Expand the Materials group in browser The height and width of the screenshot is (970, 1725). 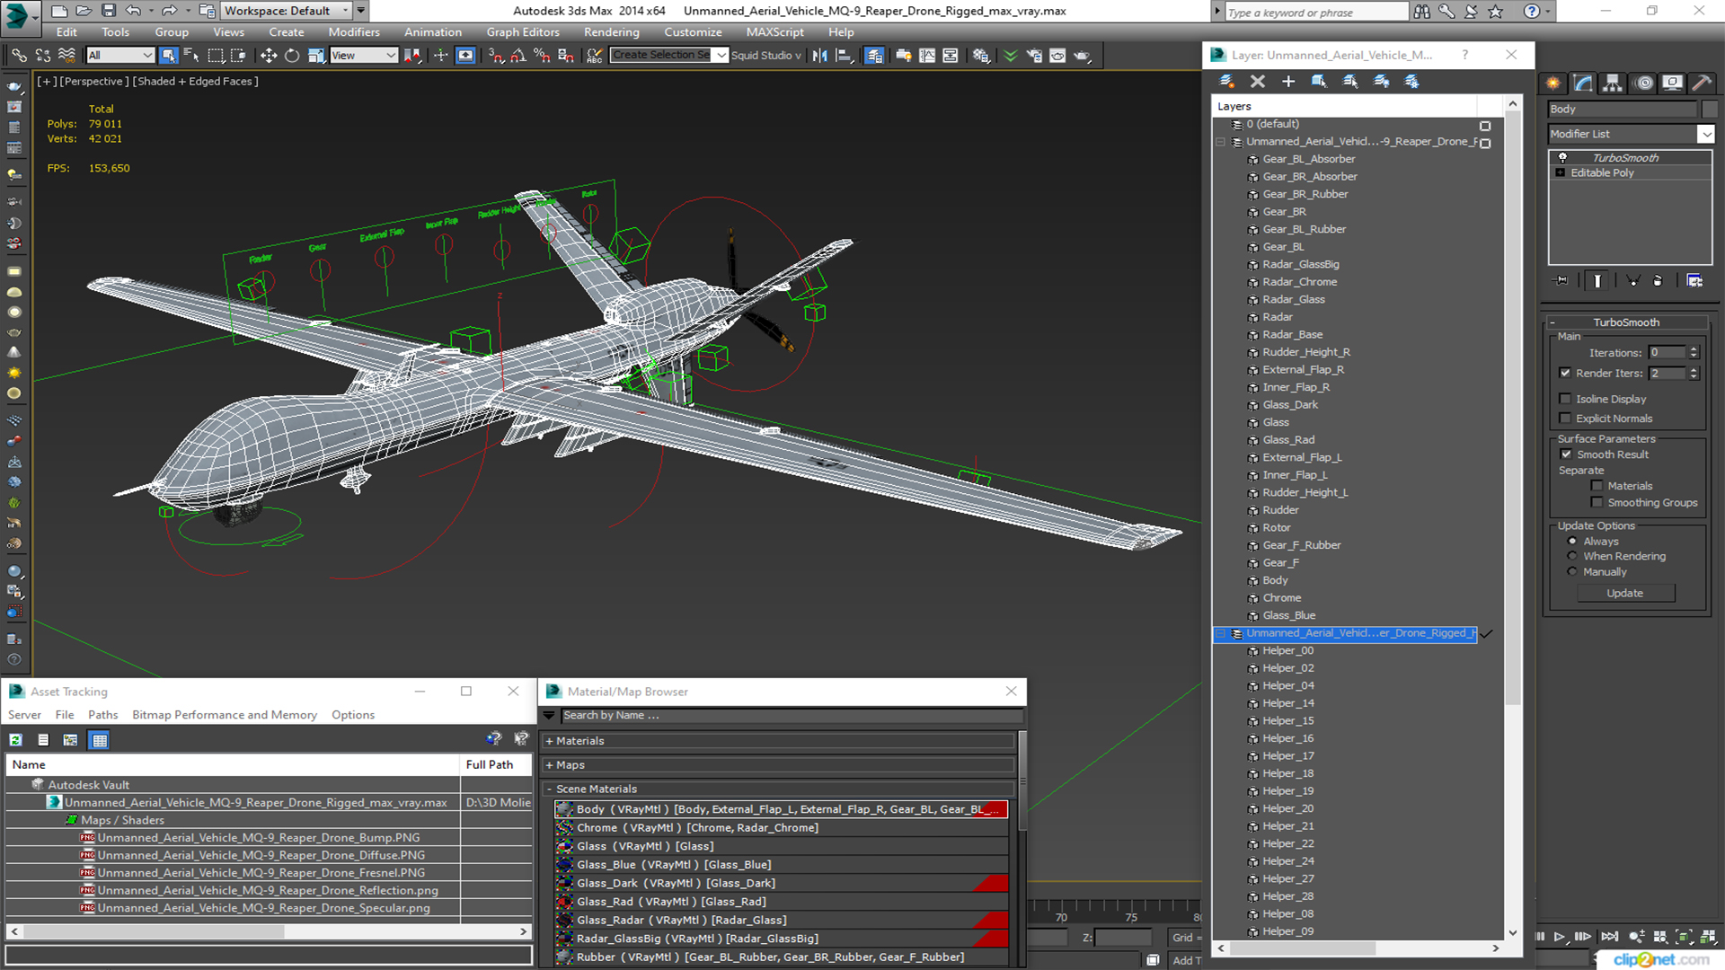549,741
